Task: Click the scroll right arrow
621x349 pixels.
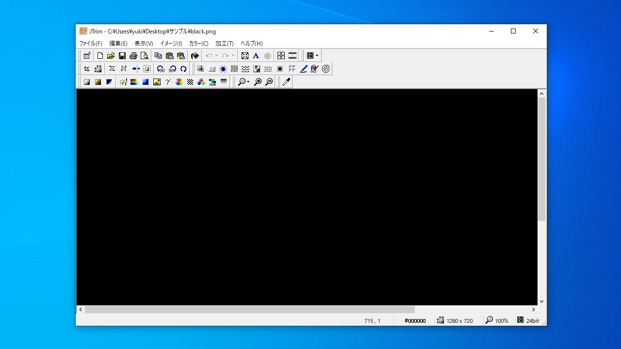Action: coord(534,309)
